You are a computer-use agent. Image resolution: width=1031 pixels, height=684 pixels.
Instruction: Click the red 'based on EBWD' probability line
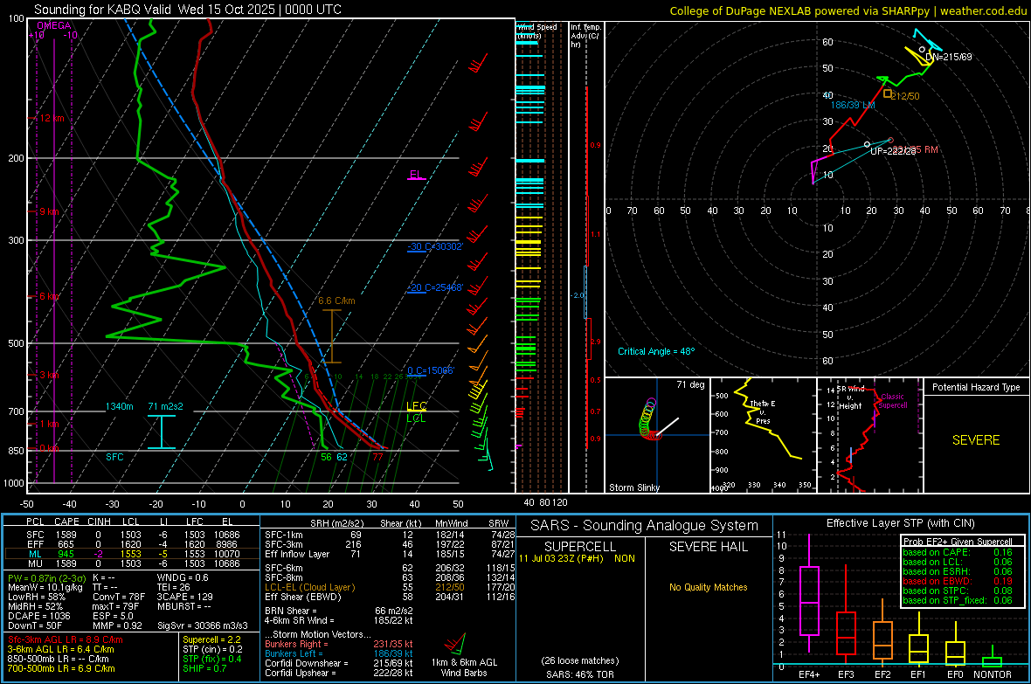(x=958, y=581)
